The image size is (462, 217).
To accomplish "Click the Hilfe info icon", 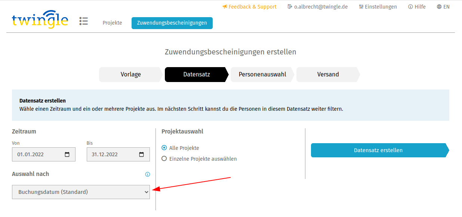I will pyautogui.click(x=410, y=7).
